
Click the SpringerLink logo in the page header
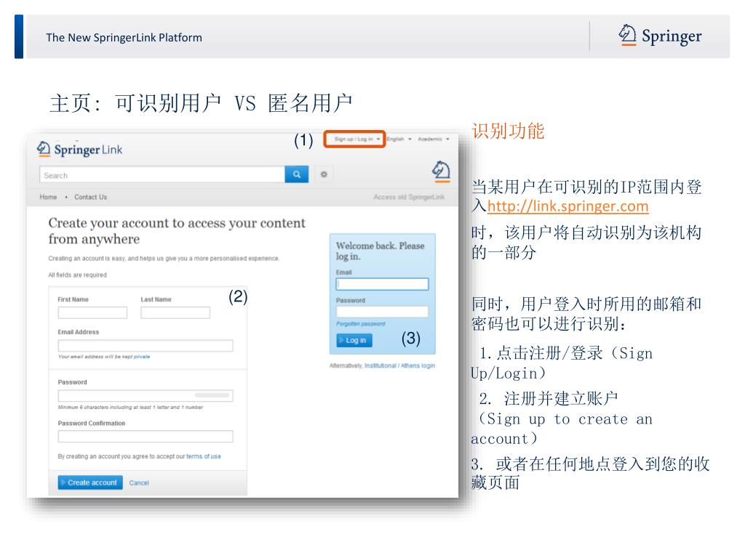[80, 149]
